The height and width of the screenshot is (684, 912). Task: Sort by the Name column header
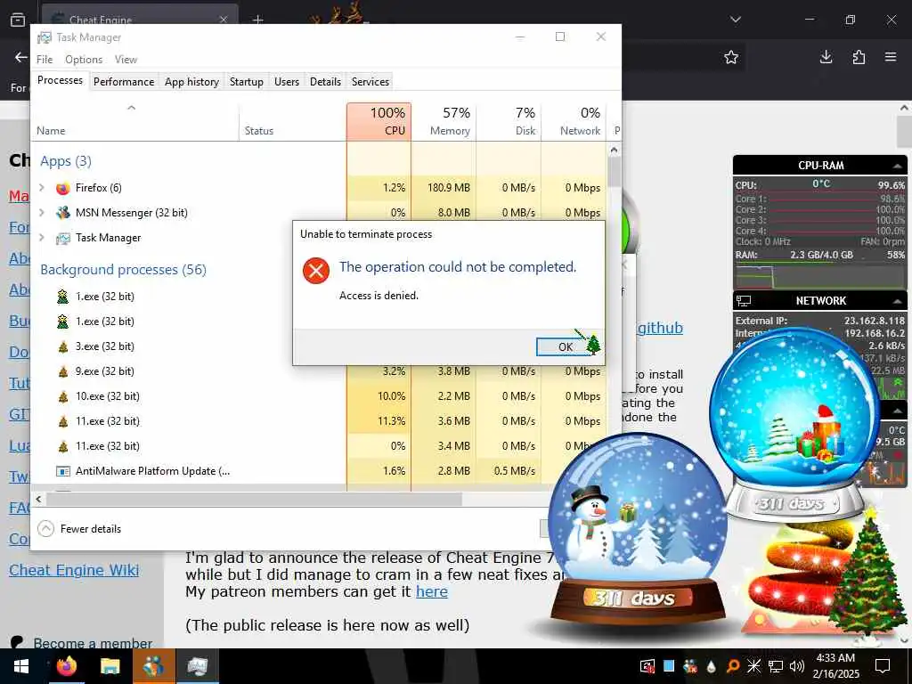pyautogui.click(x=135, y=123)
